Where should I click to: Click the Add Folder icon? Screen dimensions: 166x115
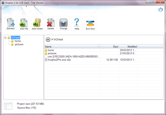(x=38, y=23)
